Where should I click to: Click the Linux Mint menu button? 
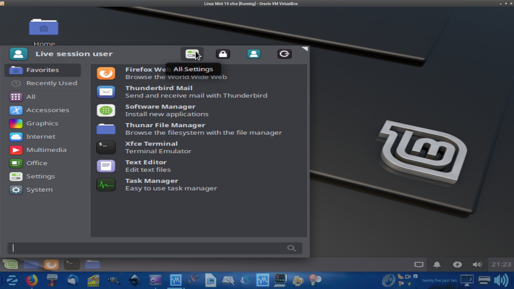(10, 264)
